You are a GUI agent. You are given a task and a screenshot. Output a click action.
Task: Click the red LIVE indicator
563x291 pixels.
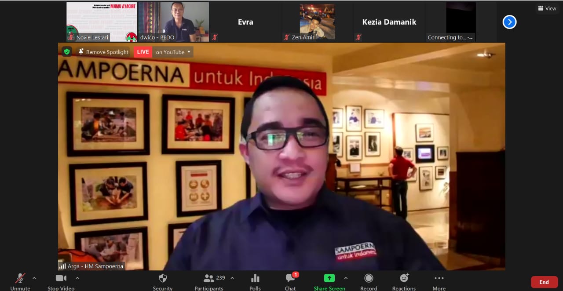[x=143, y=52]
